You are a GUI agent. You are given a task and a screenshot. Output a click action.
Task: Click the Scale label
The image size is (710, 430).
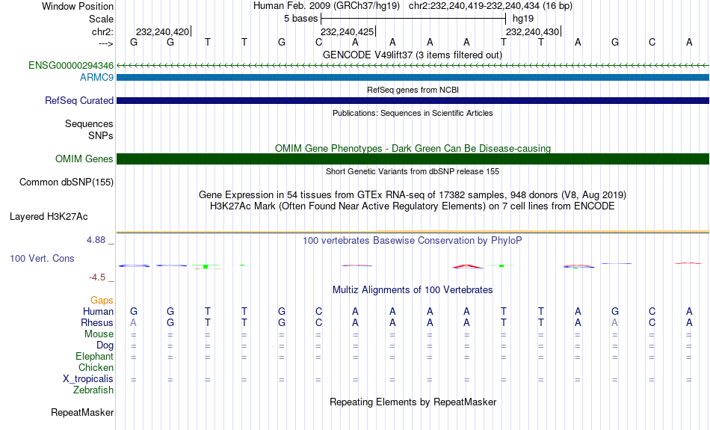pyautogui.click(x=101, y=19)
